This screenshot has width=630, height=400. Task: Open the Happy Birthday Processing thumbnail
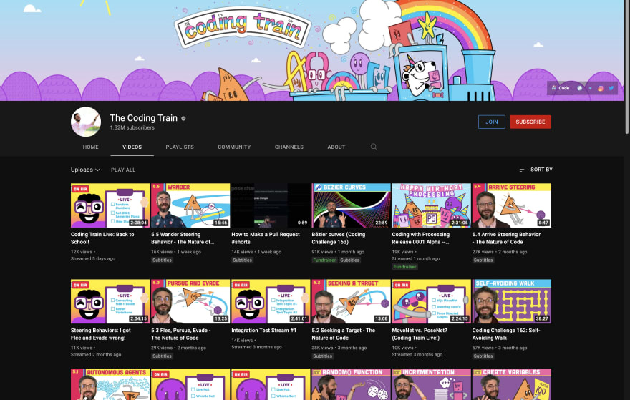[432, 205]
